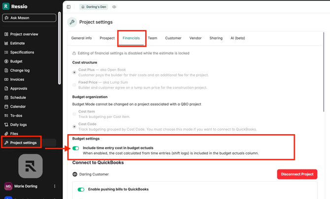Open Ask Mason assistant
This screenshot has width=330, height=199.
click(29, 18)
